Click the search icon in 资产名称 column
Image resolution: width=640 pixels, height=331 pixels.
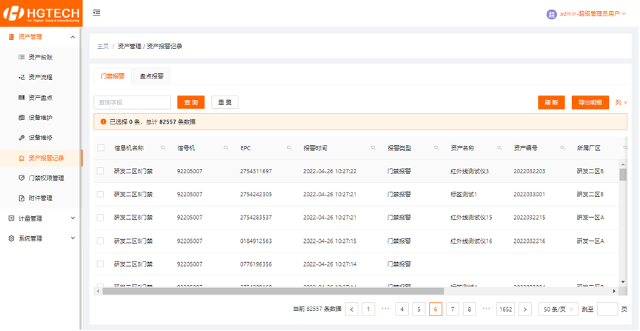coord(499,148)
